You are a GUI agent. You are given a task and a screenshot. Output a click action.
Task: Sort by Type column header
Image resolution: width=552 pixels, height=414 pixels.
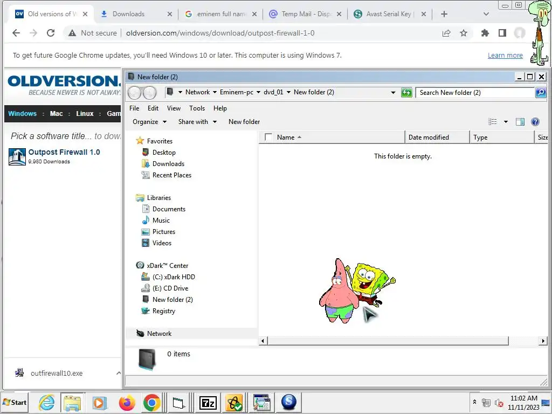(502, 137)
